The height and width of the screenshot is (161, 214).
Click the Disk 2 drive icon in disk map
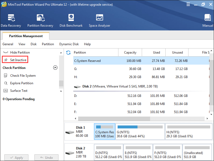pyautogui.click(x=70, y=153)
